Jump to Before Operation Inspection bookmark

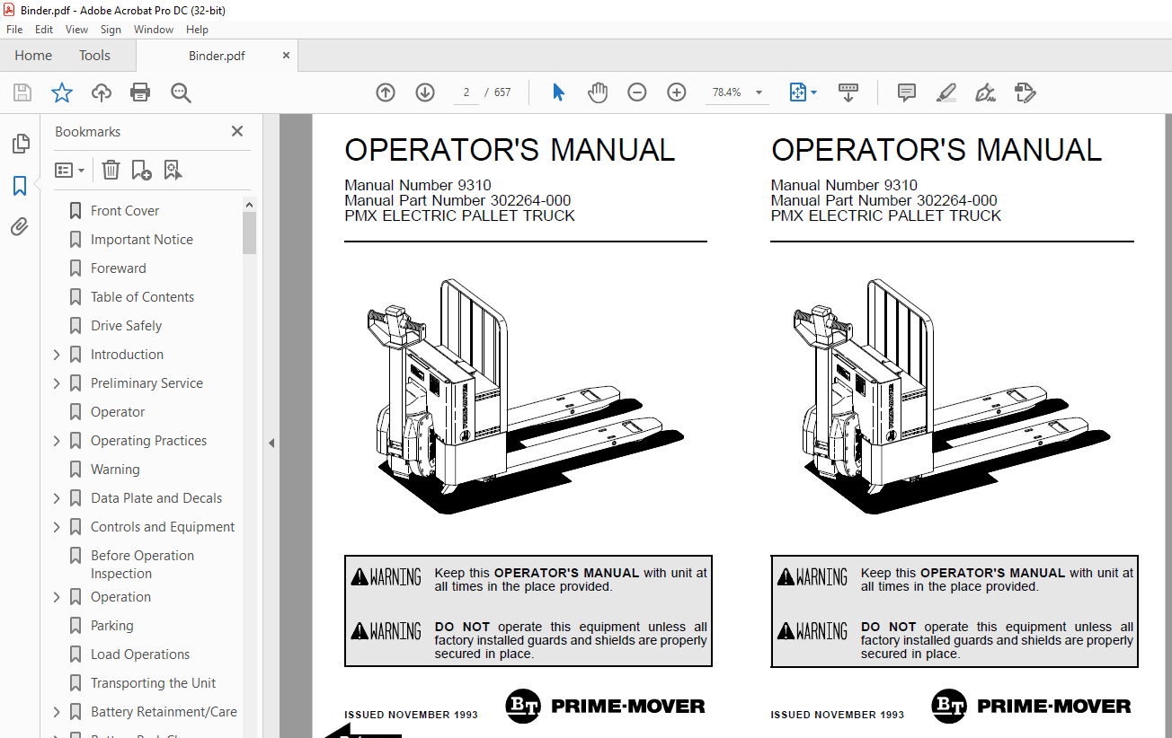click(142, 565)
